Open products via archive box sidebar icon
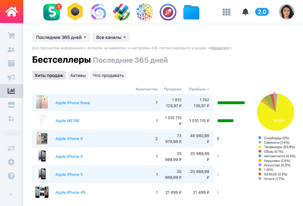Image resolution: width=303 pixels, height=206 pixels. (11, 63)
